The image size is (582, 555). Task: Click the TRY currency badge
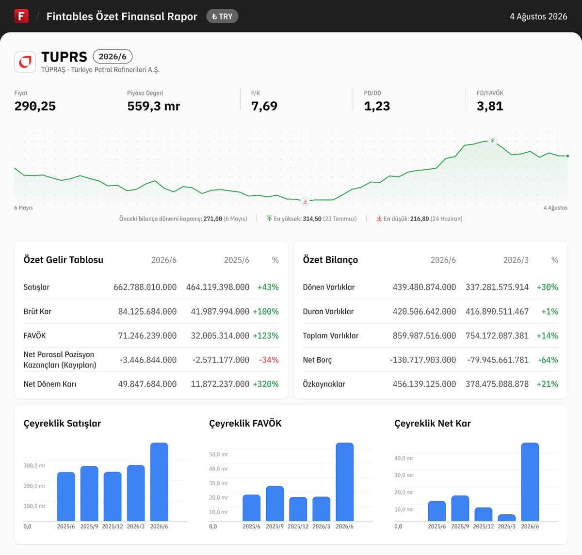click(x=222, y=16)
